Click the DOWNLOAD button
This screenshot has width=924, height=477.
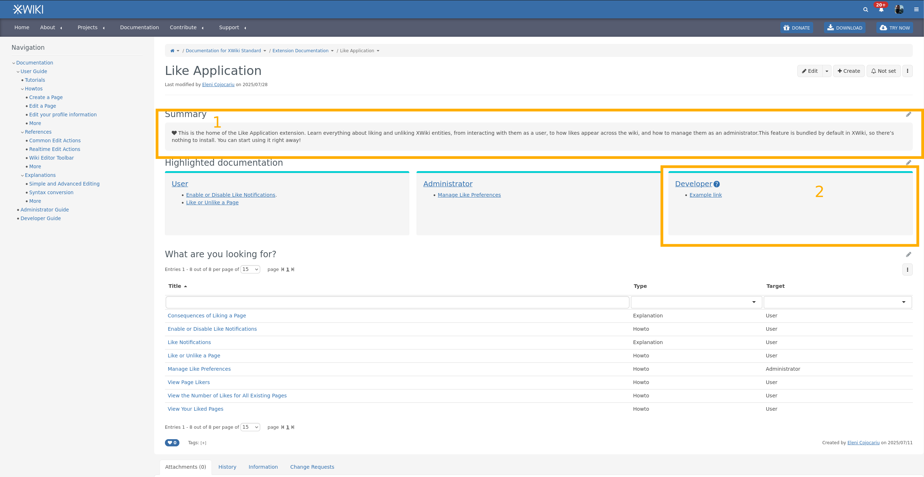845,28
